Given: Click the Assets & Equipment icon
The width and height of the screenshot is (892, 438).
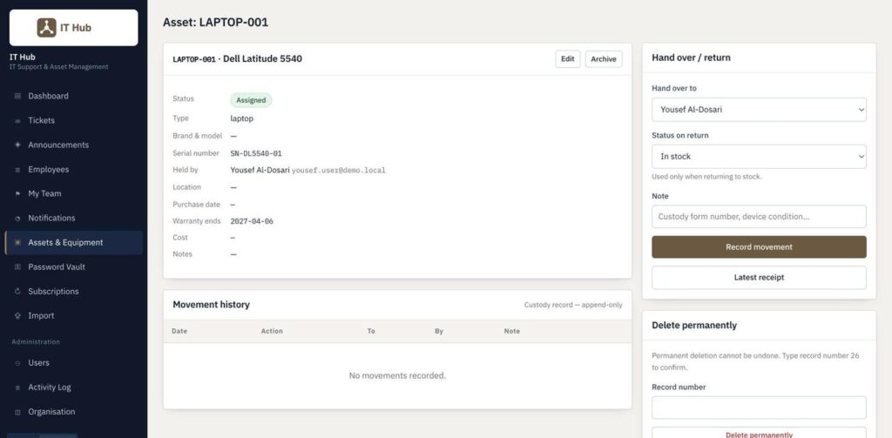Looking at the screenshot, I should tap(17, 242).
